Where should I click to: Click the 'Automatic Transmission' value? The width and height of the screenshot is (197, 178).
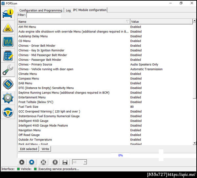tap(146, 69)
